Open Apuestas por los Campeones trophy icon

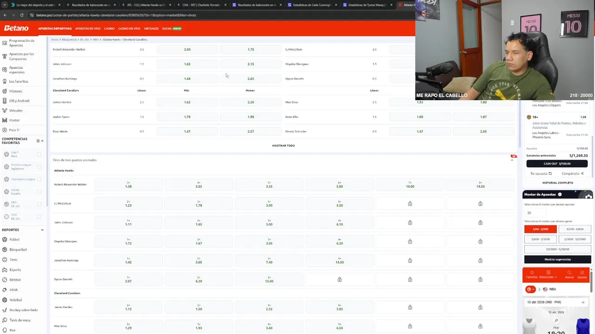pyautogui.click(x=4, y=56)
